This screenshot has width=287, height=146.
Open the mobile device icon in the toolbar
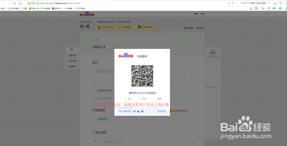pos(275,3)
